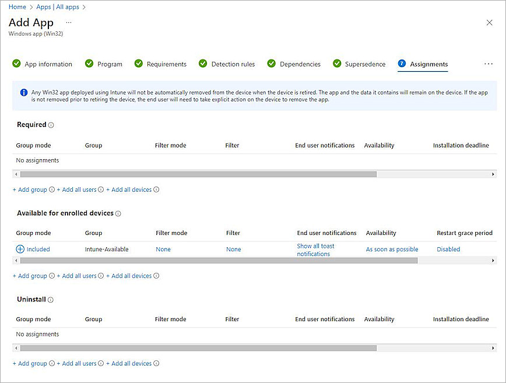Close the Add App pane with X
This screenshot has height=383, width=506.
coord(489,23)
